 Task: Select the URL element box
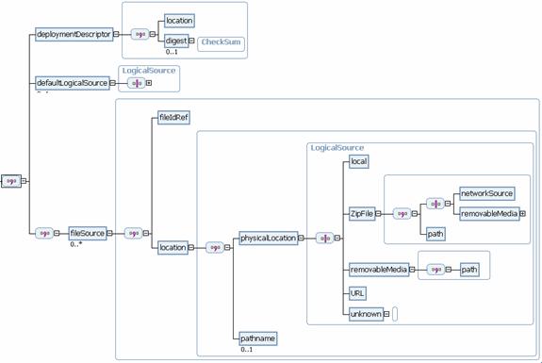pyautogui.click(x=357, y=293)
